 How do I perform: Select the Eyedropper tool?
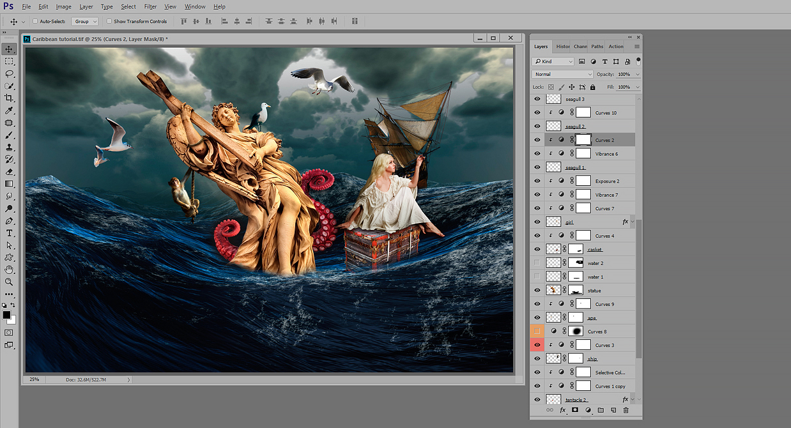click(x=9, y=111)
